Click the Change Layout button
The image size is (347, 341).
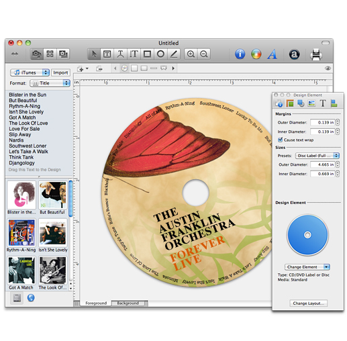click(x=308, y=303)
